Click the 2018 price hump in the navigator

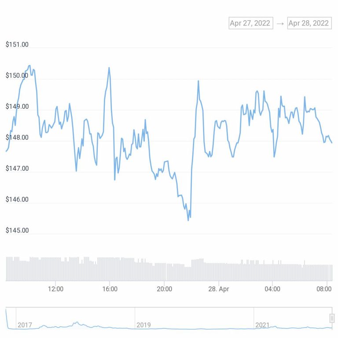click(77, 323)
